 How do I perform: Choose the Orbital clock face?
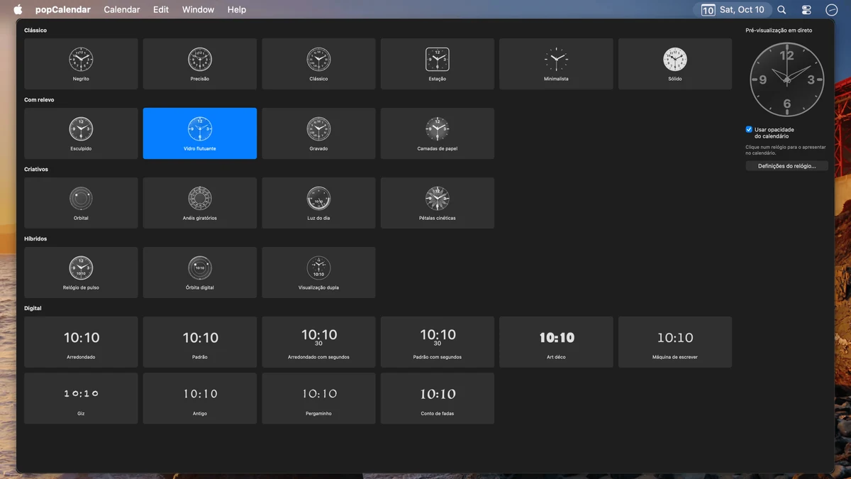[x=81, y=203]
